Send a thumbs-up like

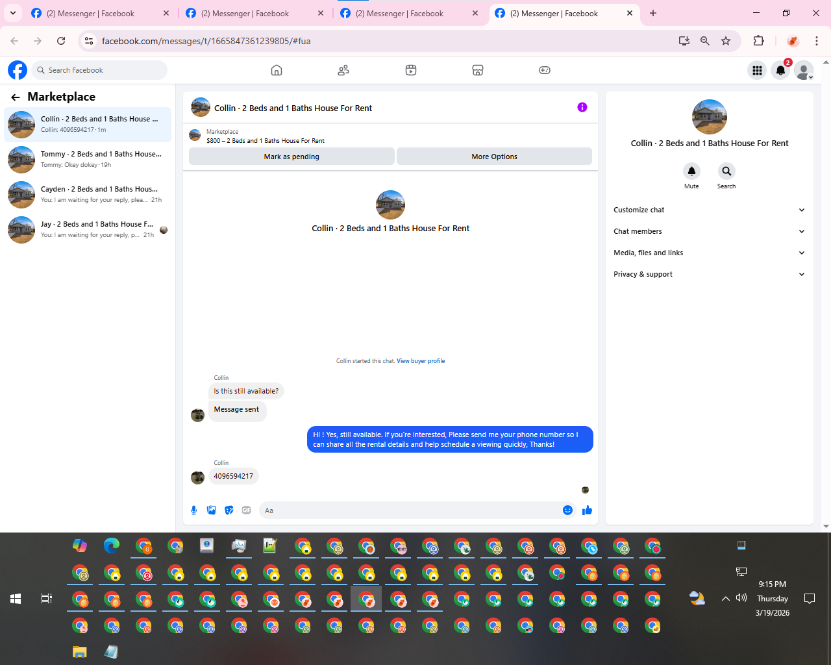pyautogui.click(x=587, y=510)
